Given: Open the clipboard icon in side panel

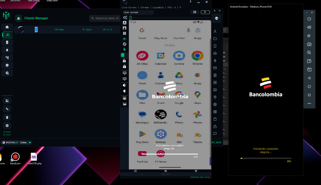Looking at the screenshot, I should point(215,119).
